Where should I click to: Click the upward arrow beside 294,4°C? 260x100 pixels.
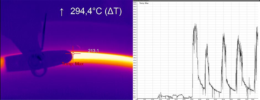(61, 12)
